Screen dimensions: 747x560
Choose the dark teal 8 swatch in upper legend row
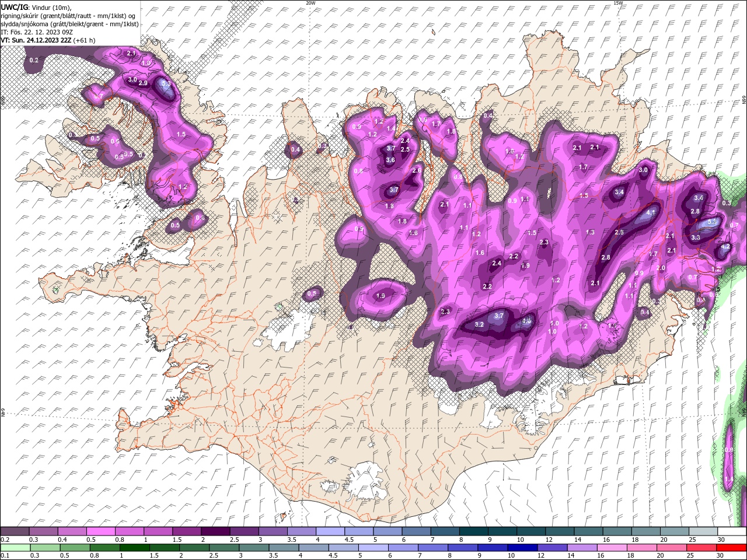473,531
